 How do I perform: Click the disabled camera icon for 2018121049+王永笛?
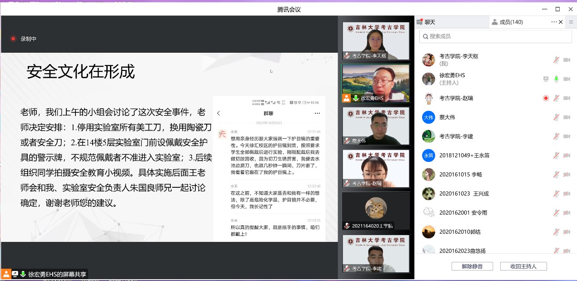pos(567,156)
